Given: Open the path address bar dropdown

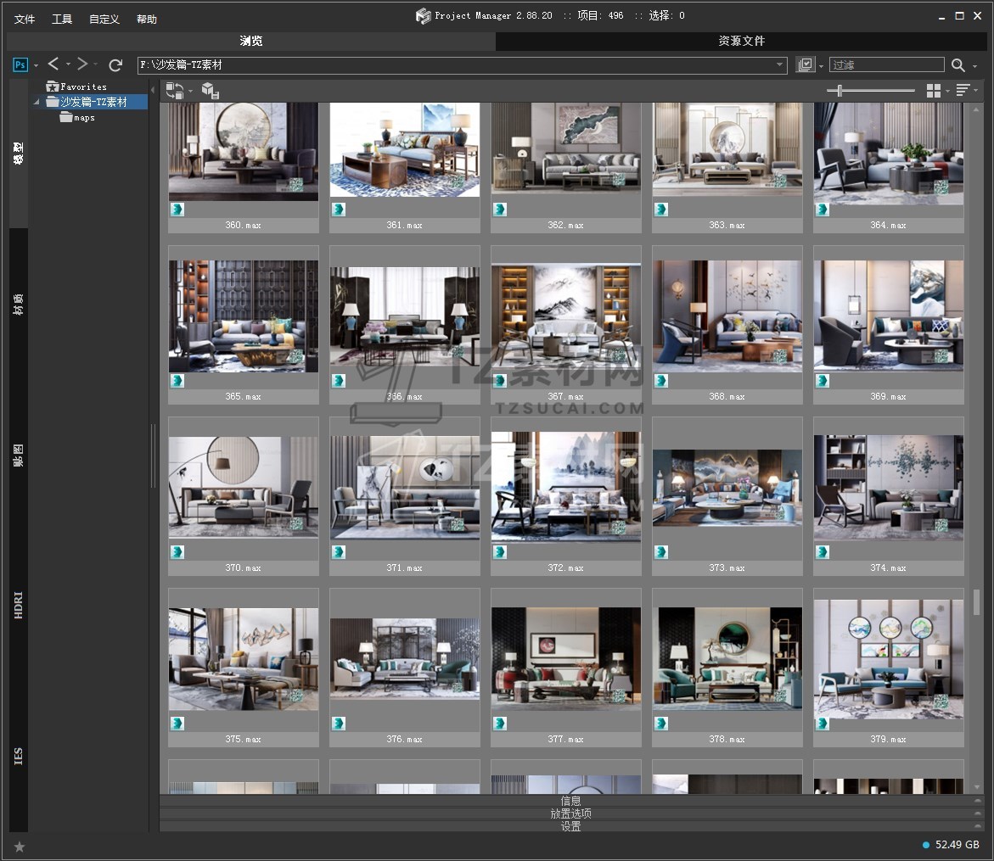Looking at the screenshot, I should (780, 64).
